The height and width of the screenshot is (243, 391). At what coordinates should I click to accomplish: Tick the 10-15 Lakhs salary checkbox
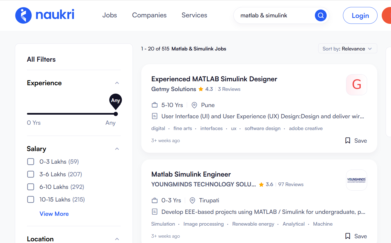click(31, 200)
